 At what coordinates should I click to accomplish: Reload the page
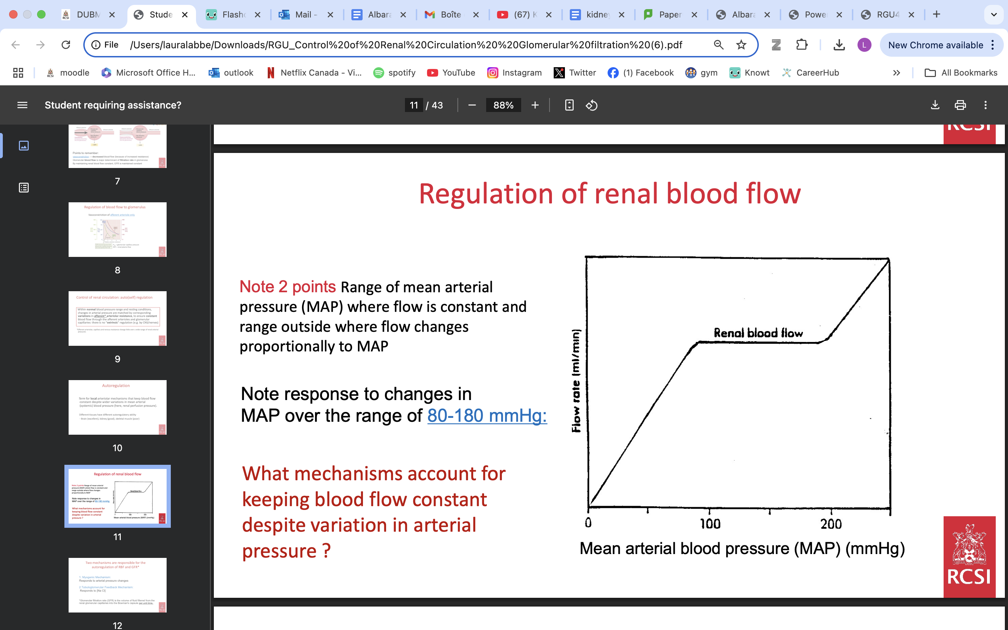click(x=66, y=44)
